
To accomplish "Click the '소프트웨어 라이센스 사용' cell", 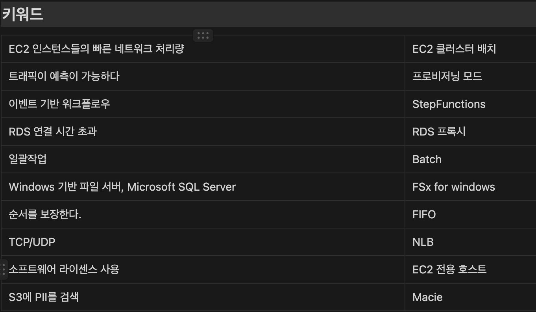I will (x=203, y=269).
